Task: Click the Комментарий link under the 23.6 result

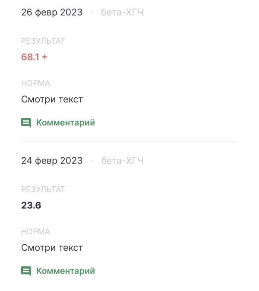Action: click(x=66, y=271)
